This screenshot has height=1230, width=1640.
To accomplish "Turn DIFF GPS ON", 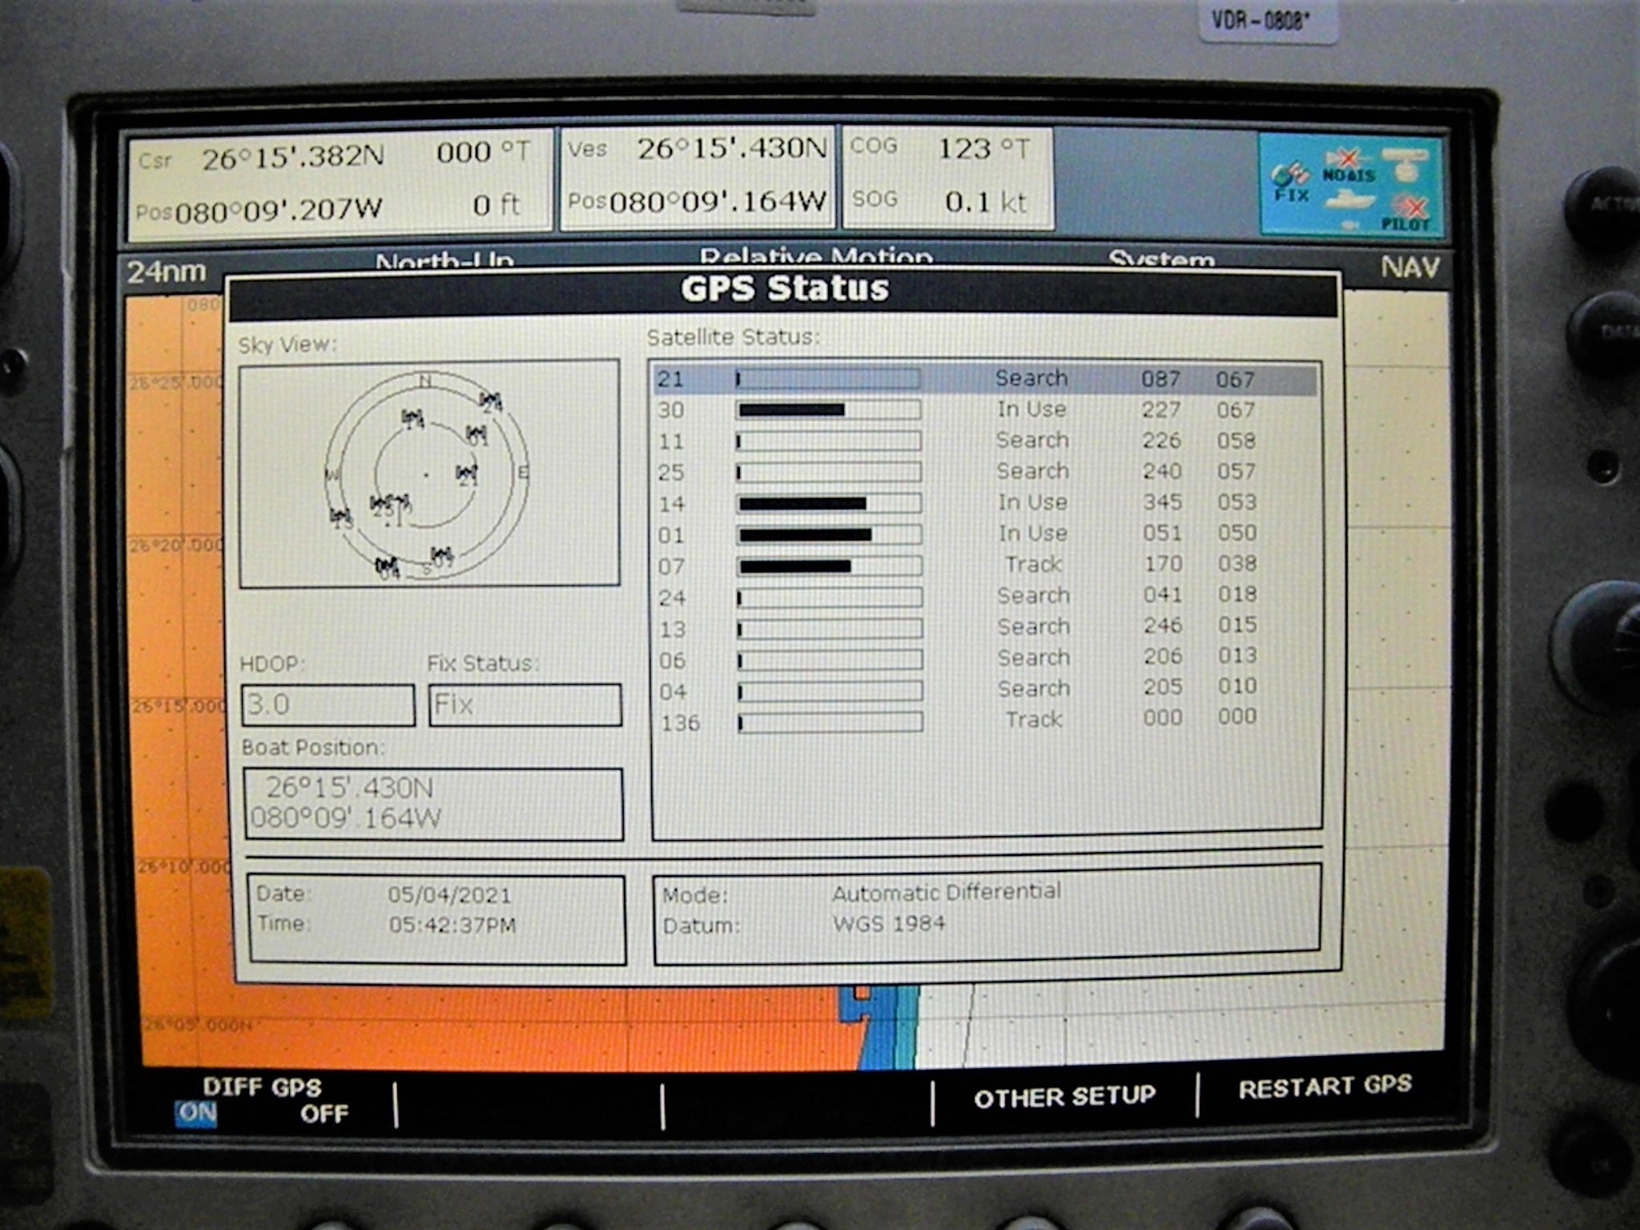I will tap(195, 1112).
